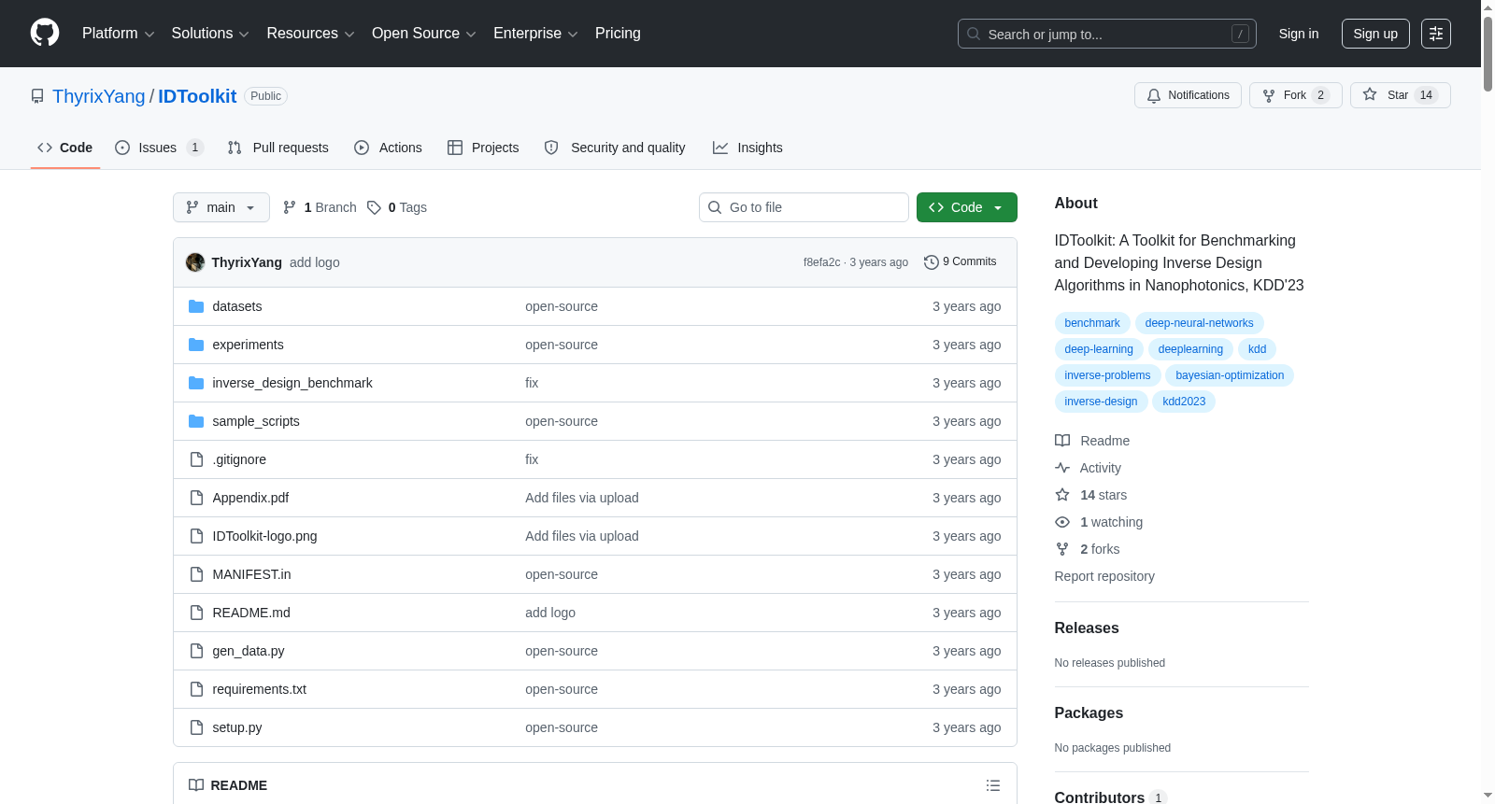Click the Notifications button
Viewport: 1495px width, 804px height.
point(1188,95)
